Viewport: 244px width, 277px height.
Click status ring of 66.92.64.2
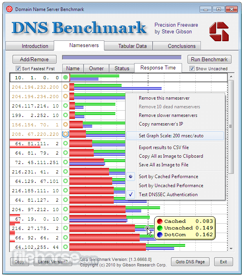[x=66, y=238]
